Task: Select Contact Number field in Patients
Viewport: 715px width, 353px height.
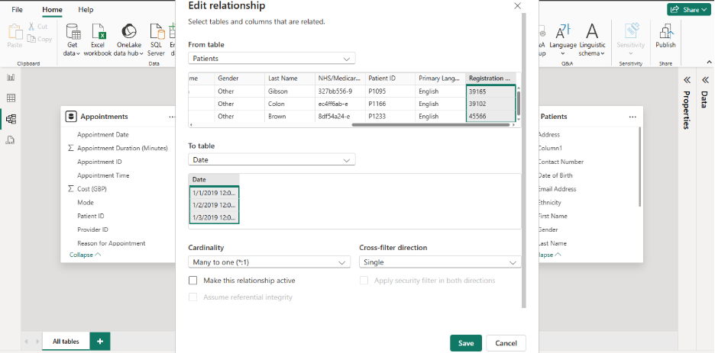Action: [x=561, y=162]
